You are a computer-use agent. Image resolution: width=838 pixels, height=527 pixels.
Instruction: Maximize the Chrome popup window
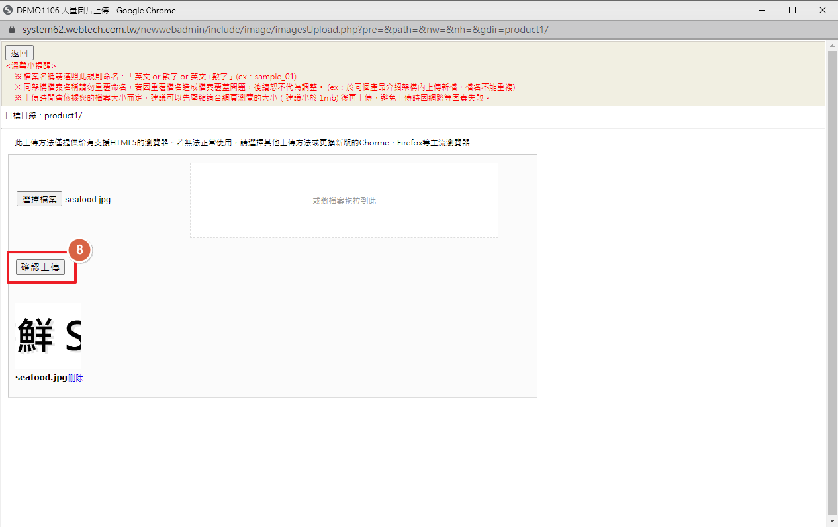point(792,10)
